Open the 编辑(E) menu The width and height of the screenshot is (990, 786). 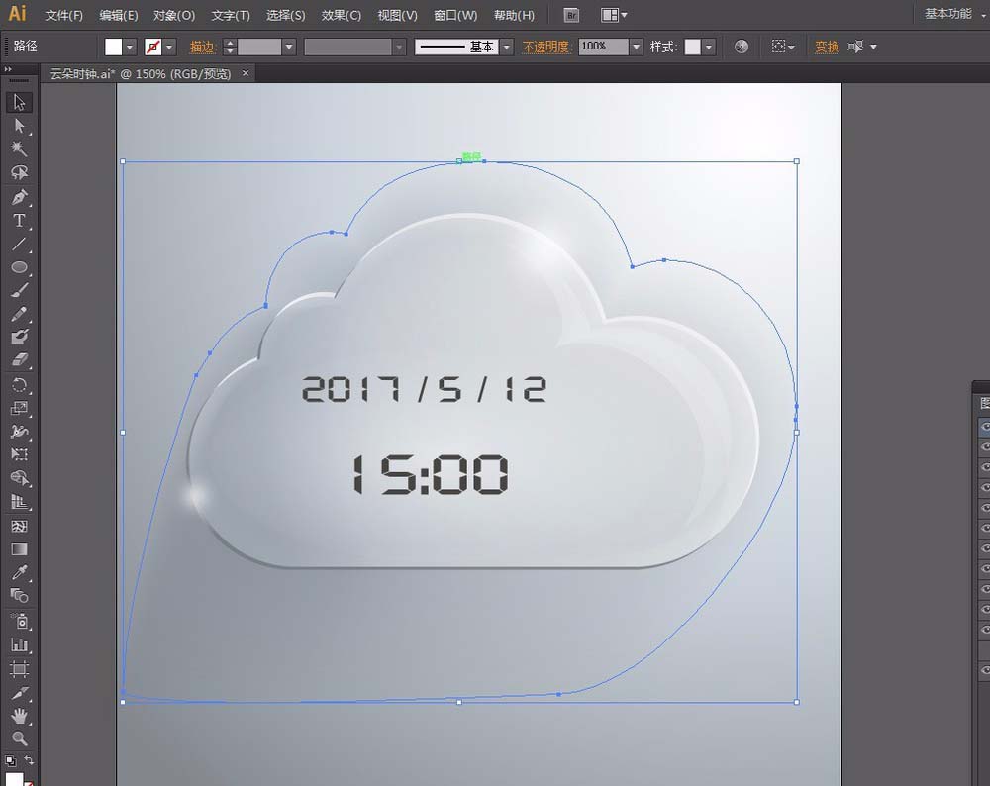point(119,15)
